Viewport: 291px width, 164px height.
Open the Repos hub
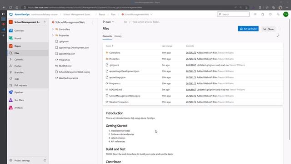click(28, 46)
